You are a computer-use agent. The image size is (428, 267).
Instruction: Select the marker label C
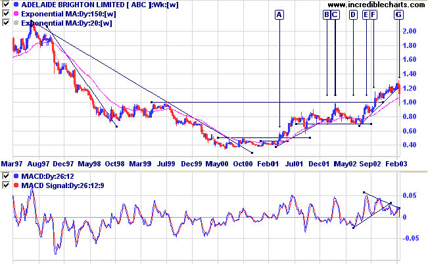[x=335, y=14]
